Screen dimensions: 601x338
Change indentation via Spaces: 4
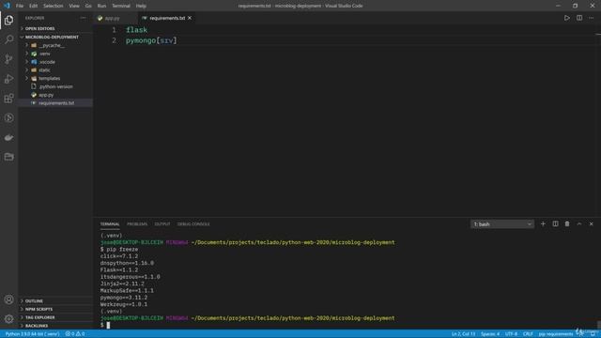[490, 334]
